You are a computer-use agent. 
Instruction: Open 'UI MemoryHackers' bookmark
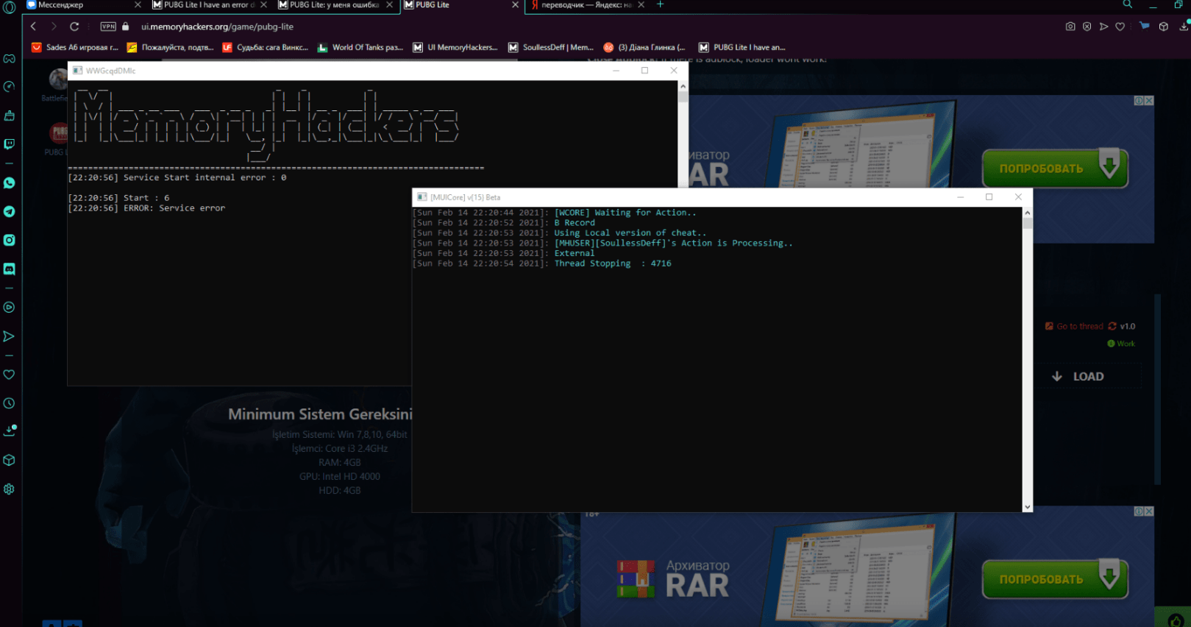click(455, 47)
